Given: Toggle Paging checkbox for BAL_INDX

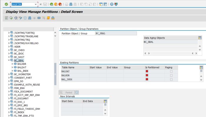Looking at the screenshot, I should tap(171, 80).
